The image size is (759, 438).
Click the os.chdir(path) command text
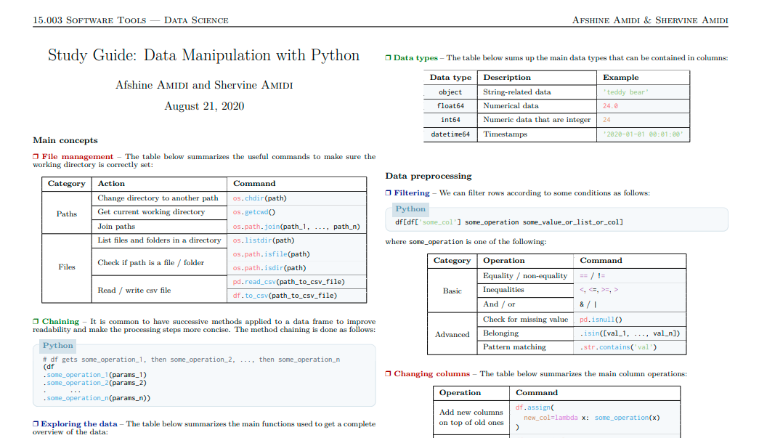click(x=259, y=198)
